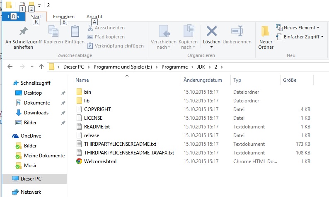Go forward with the forward arrow
329x197 pixels.
(22, 67)
